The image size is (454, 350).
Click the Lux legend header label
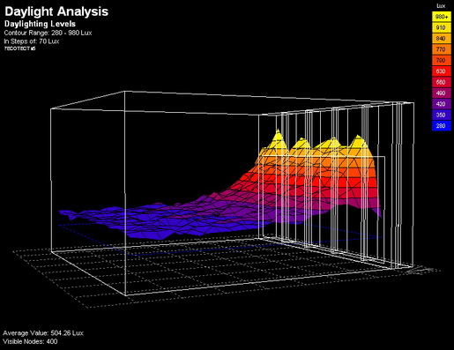pyautogui.click(x=441, y=6)
